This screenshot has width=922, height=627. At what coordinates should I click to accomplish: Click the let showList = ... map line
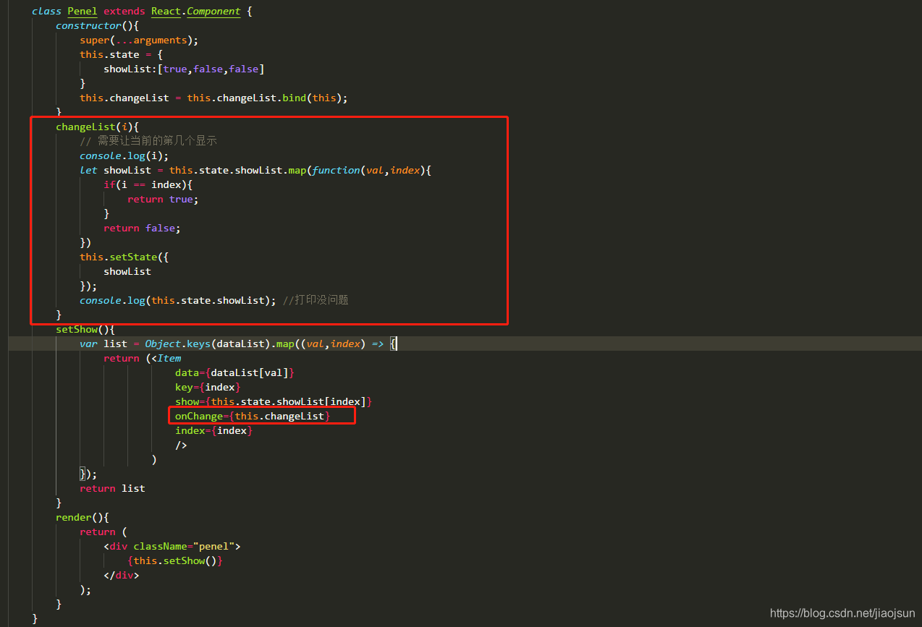[255, 171]
